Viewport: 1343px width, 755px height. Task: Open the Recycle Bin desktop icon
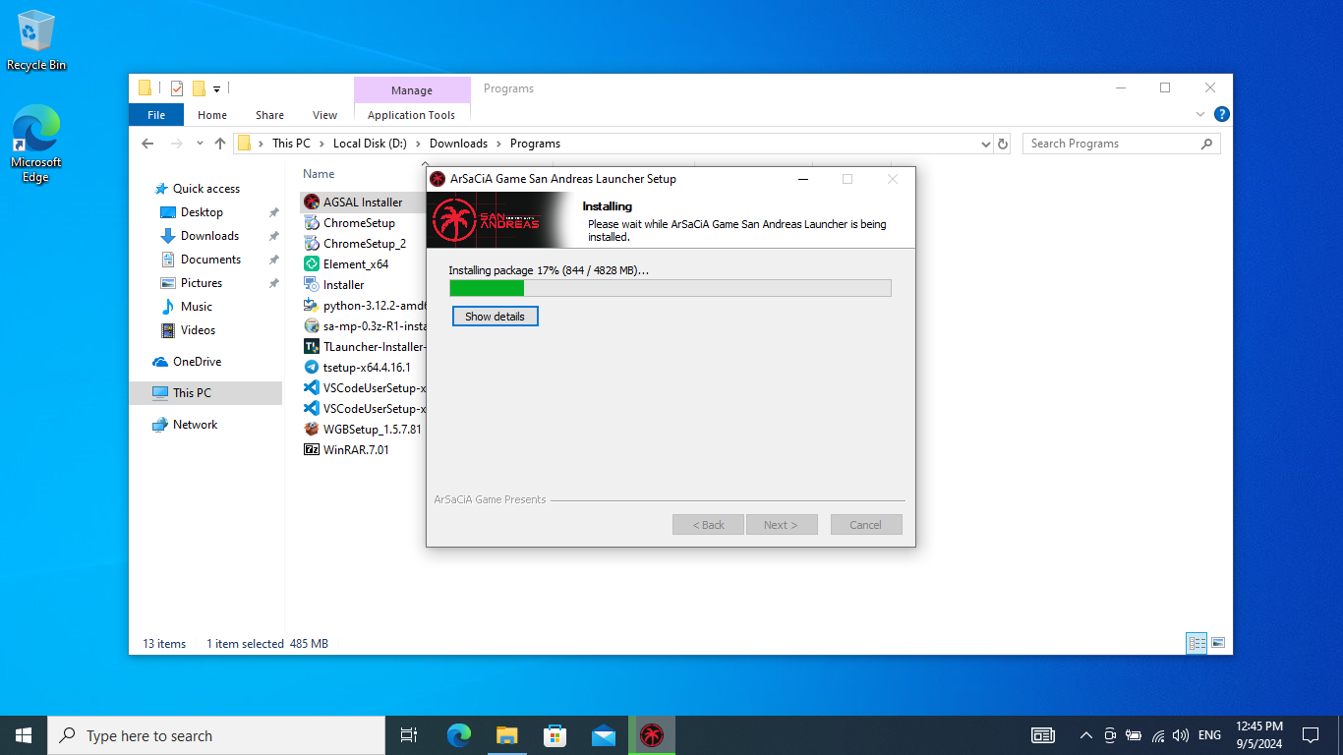click(x=36, y=40)
